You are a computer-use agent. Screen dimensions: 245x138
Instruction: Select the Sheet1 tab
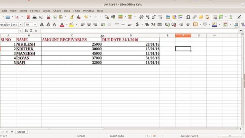21,132
